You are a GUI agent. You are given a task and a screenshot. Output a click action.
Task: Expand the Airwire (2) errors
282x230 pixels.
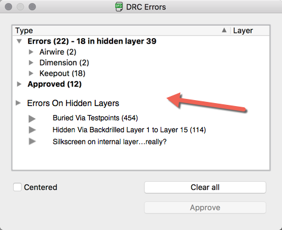pos(31,52)
